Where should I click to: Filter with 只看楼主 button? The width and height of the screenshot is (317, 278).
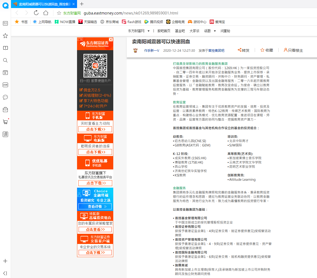(293, 50)
